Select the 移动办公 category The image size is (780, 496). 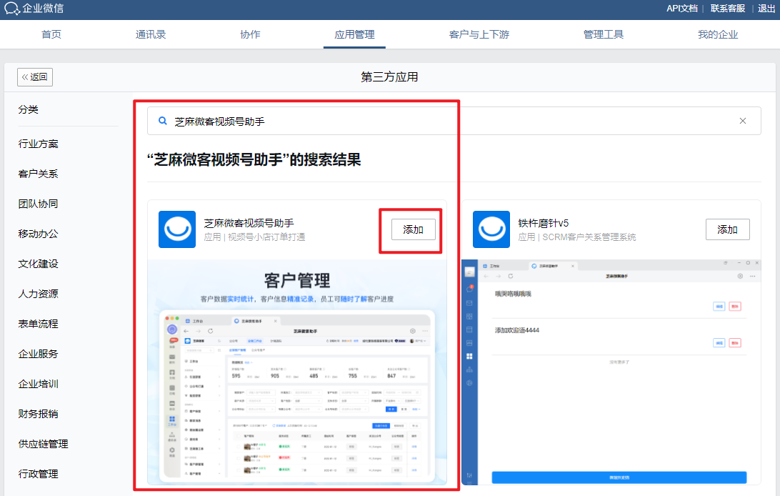pyautogui.click(x=39, y=234)
